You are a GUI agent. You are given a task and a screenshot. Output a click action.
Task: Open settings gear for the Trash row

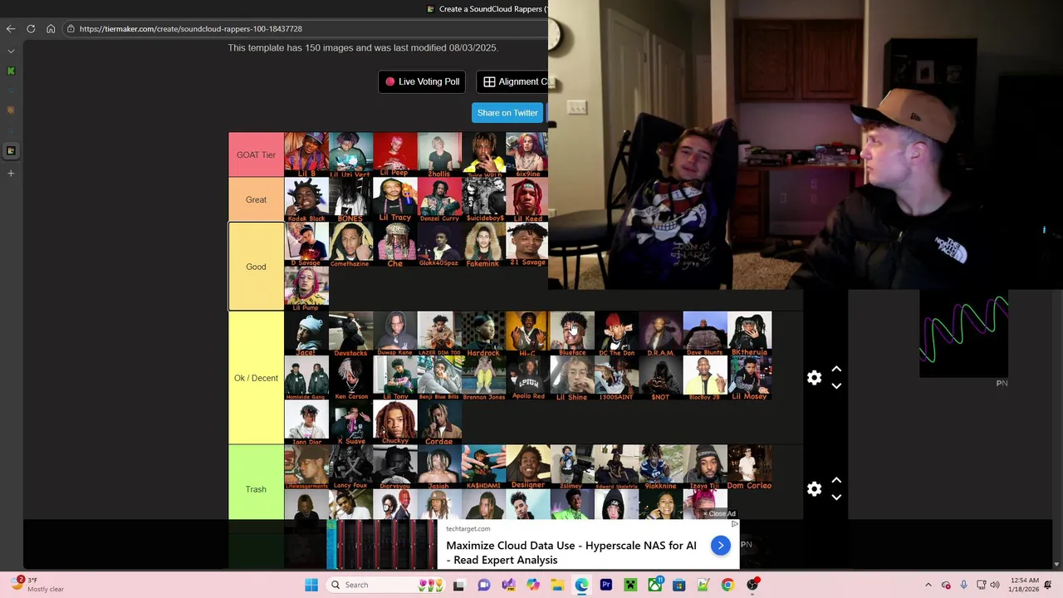[x=814, y=489]
